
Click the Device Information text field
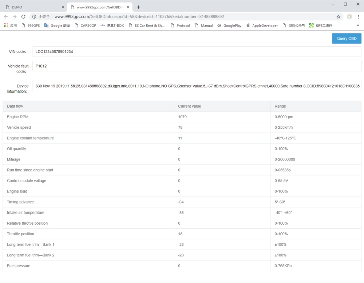[x=197, y=86]
